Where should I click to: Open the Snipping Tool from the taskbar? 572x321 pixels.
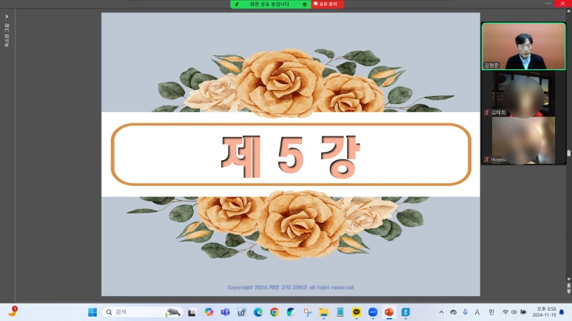pos(307,312)
